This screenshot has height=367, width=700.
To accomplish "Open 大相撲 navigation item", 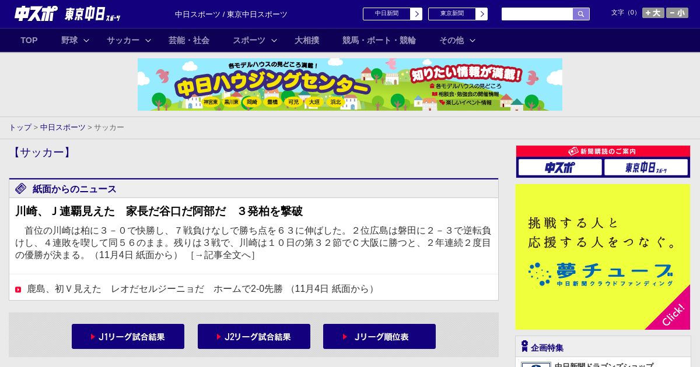I will tap(307, 40).
